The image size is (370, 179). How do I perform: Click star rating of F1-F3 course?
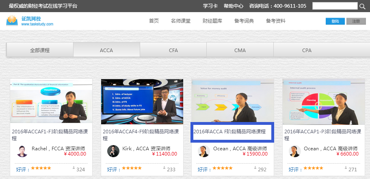pos(41,168)
